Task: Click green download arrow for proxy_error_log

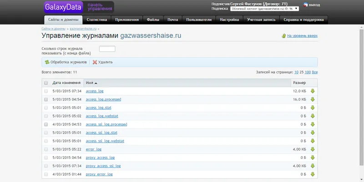Action: [x=313, y=174]
